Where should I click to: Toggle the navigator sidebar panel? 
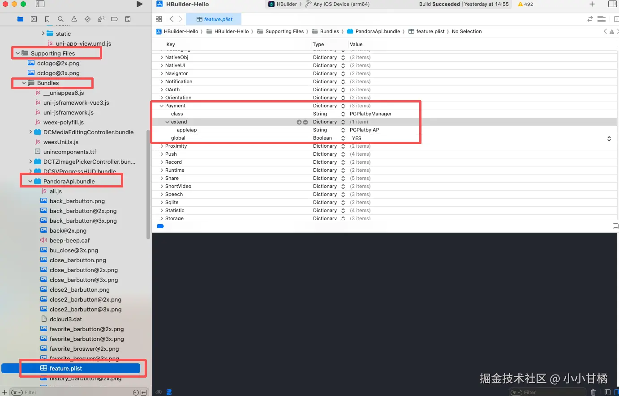coord(40,4)
